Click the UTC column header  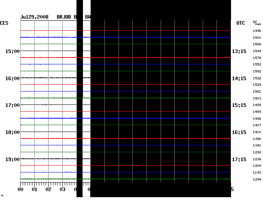pos(240,23)
